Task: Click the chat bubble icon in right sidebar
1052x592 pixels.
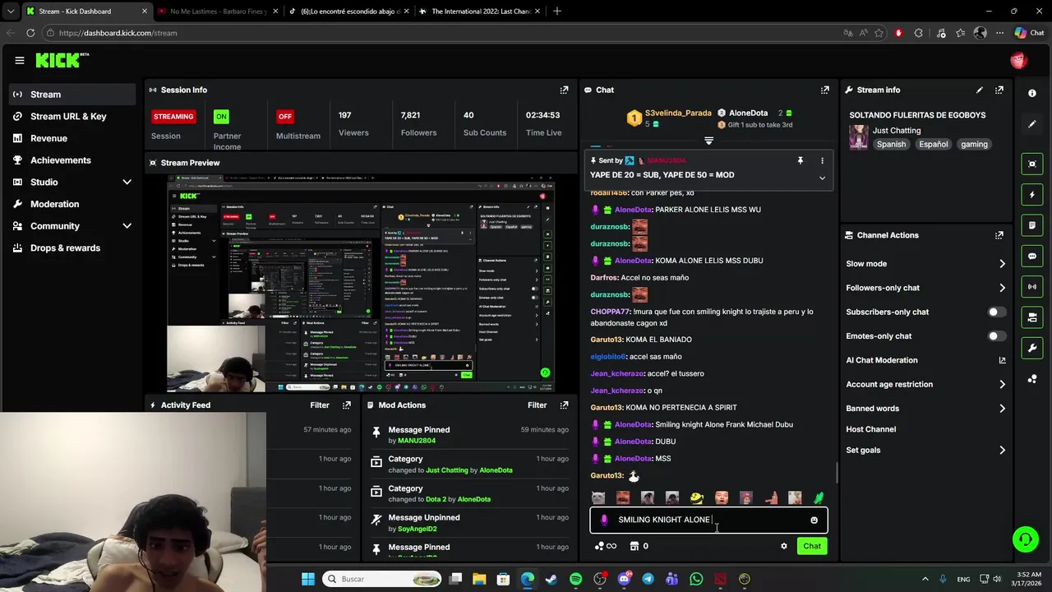Action: point(1032,256)
